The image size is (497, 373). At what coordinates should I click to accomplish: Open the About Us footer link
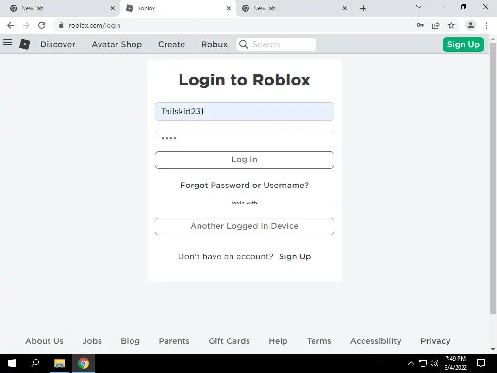pyautogui.click(x=44, y=341)
